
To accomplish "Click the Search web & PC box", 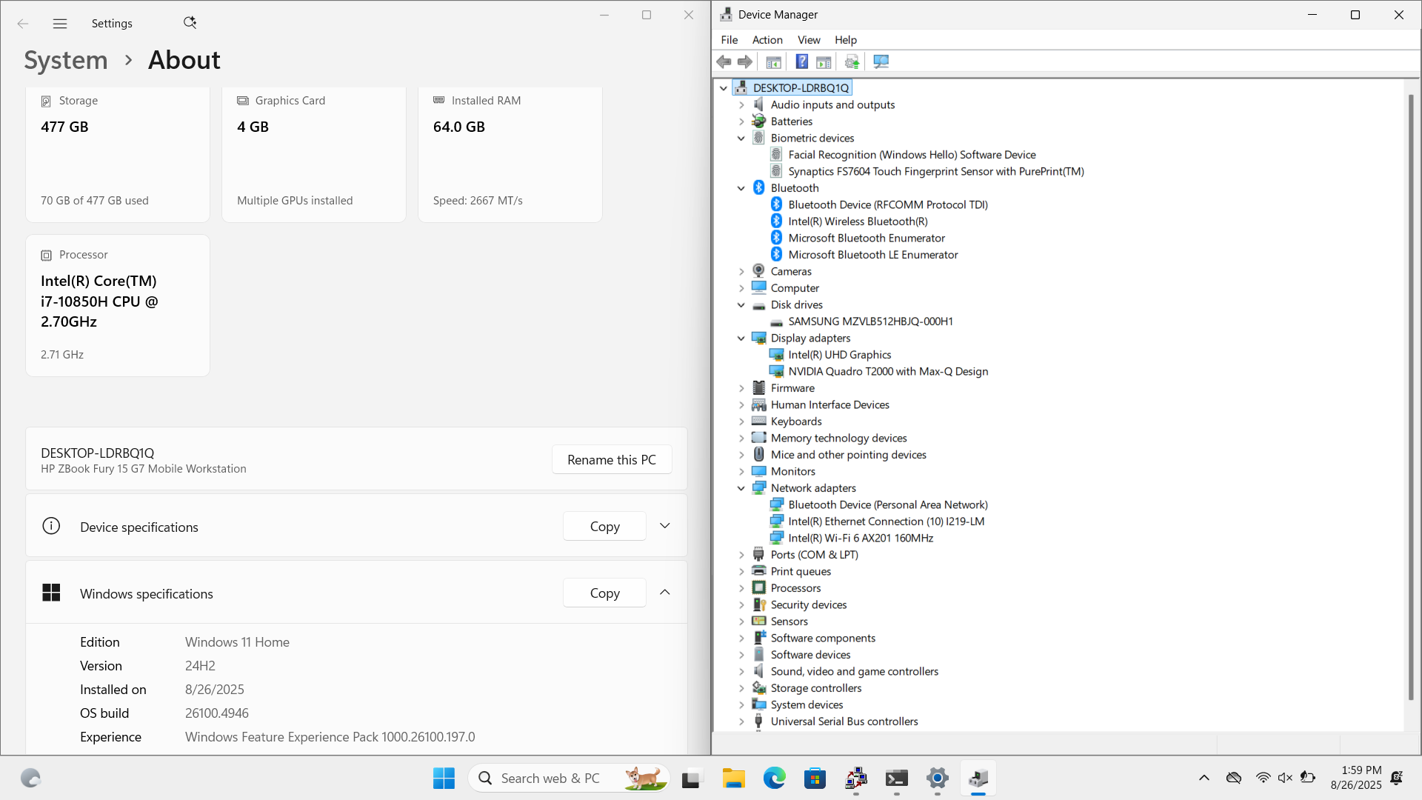I will pyautogui.click(x=569, y=778).
